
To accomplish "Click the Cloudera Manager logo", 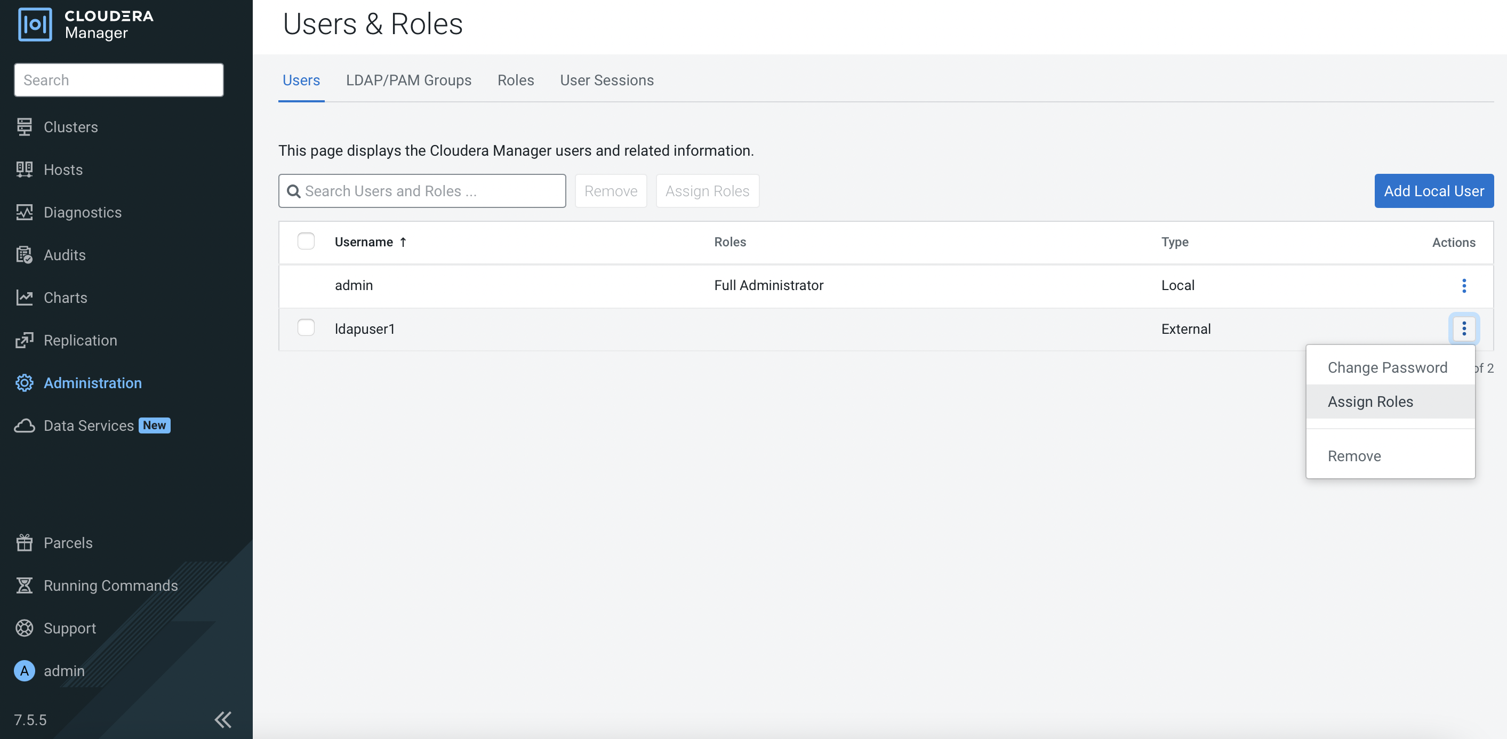I will pyautogui.click(x=35, y=25).
